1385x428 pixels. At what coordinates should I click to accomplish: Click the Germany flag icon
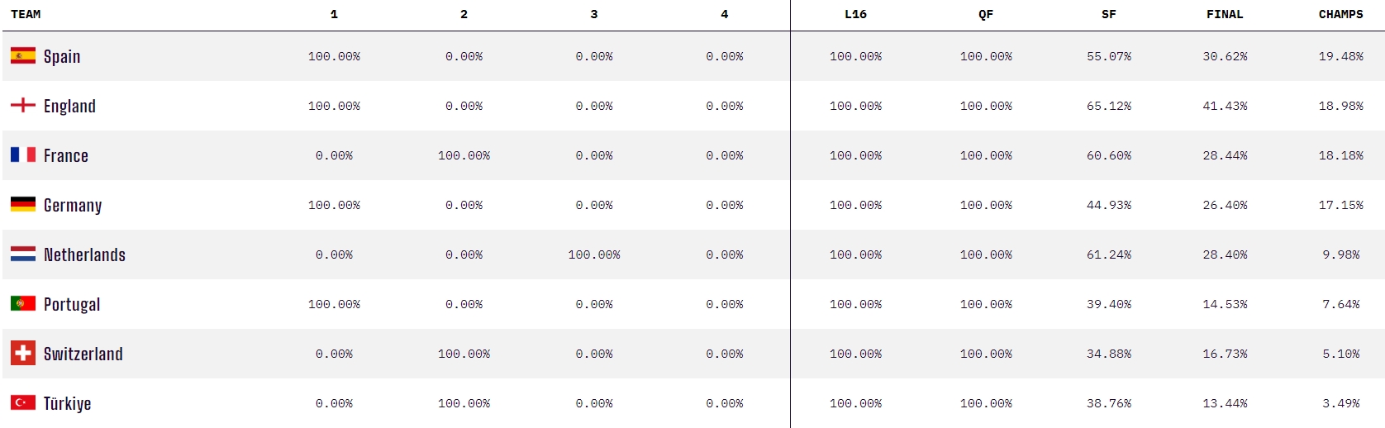click(x=23, y=204)
